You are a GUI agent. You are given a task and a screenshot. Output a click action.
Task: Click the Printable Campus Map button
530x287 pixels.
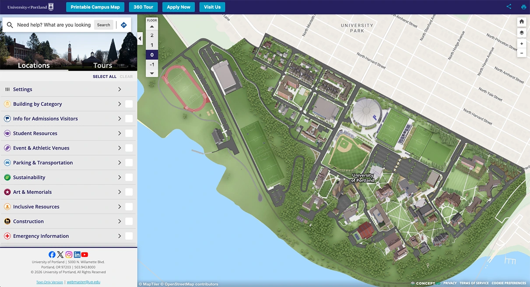coord(95,7)
